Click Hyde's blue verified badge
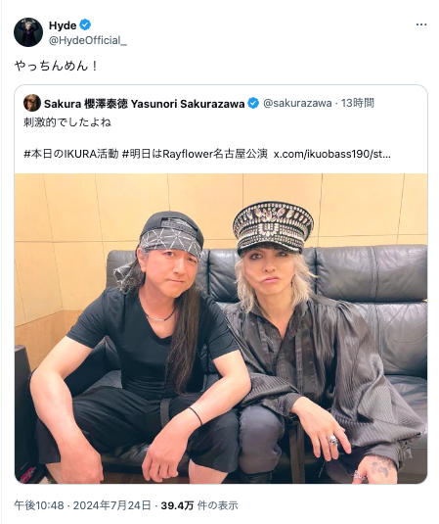Image resolution: width=439 pixels, height=524 pixels. pyautogui.click(x=85, y=24)
